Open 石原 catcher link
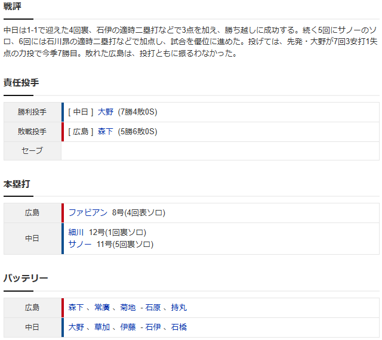Screen dimensions: 382x340 [153, 308]
